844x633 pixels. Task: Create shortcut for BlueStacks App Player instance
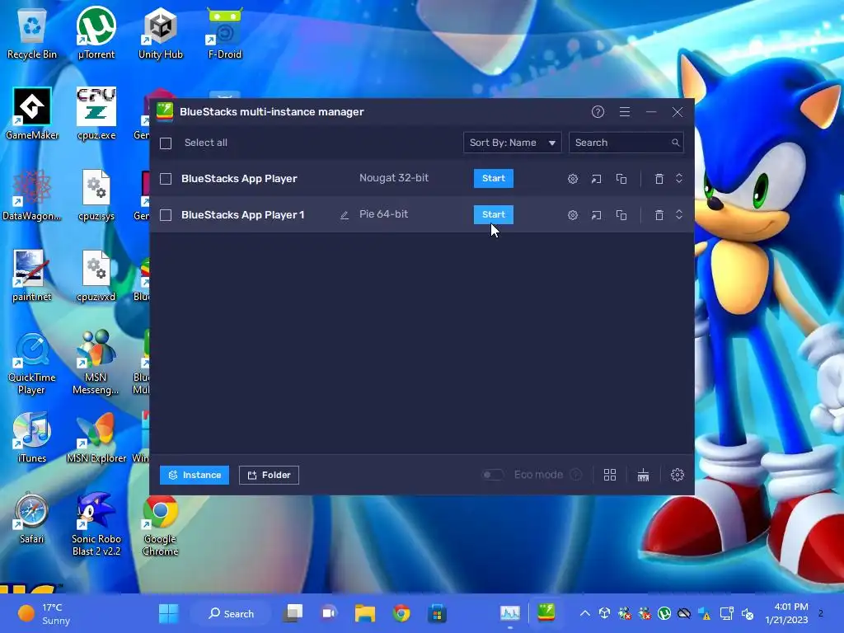pos(597,179)
